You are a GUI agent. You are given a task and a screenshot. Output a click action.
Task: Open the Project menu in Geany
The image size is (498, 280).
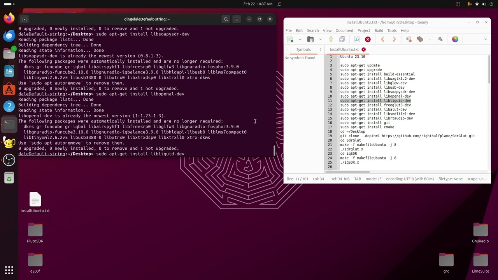[364, 30]
